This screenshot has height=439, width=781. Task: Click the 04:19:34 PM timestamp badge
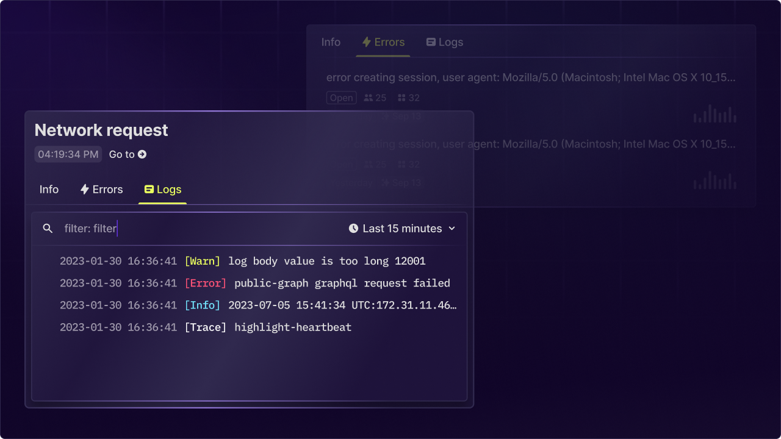coord(68,154)
